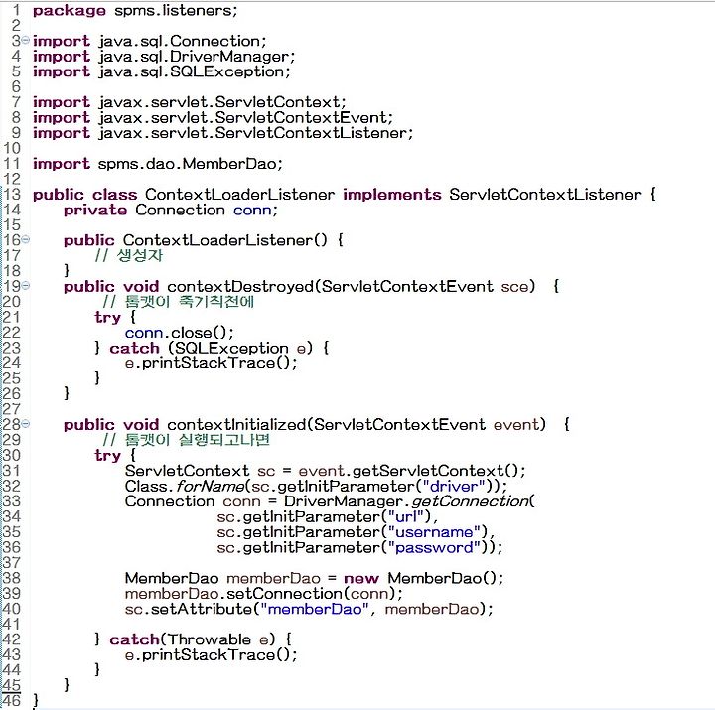Click parameter 'event' on line 28

[x=515, y=425]
